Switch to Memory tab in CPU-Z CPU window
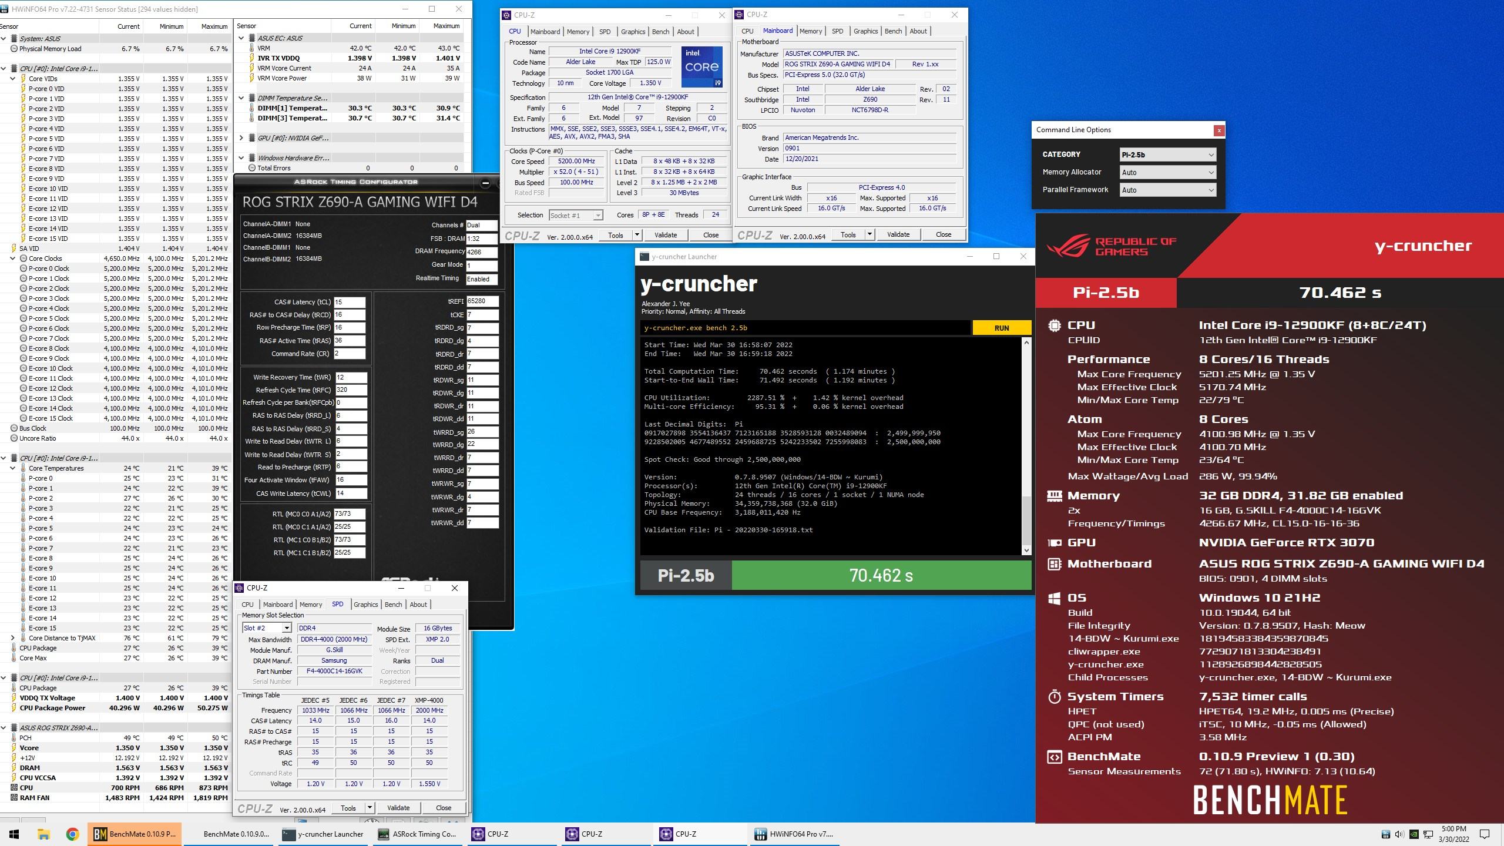This screenshot has width=1504, height=846. click(x=578, y=32)
